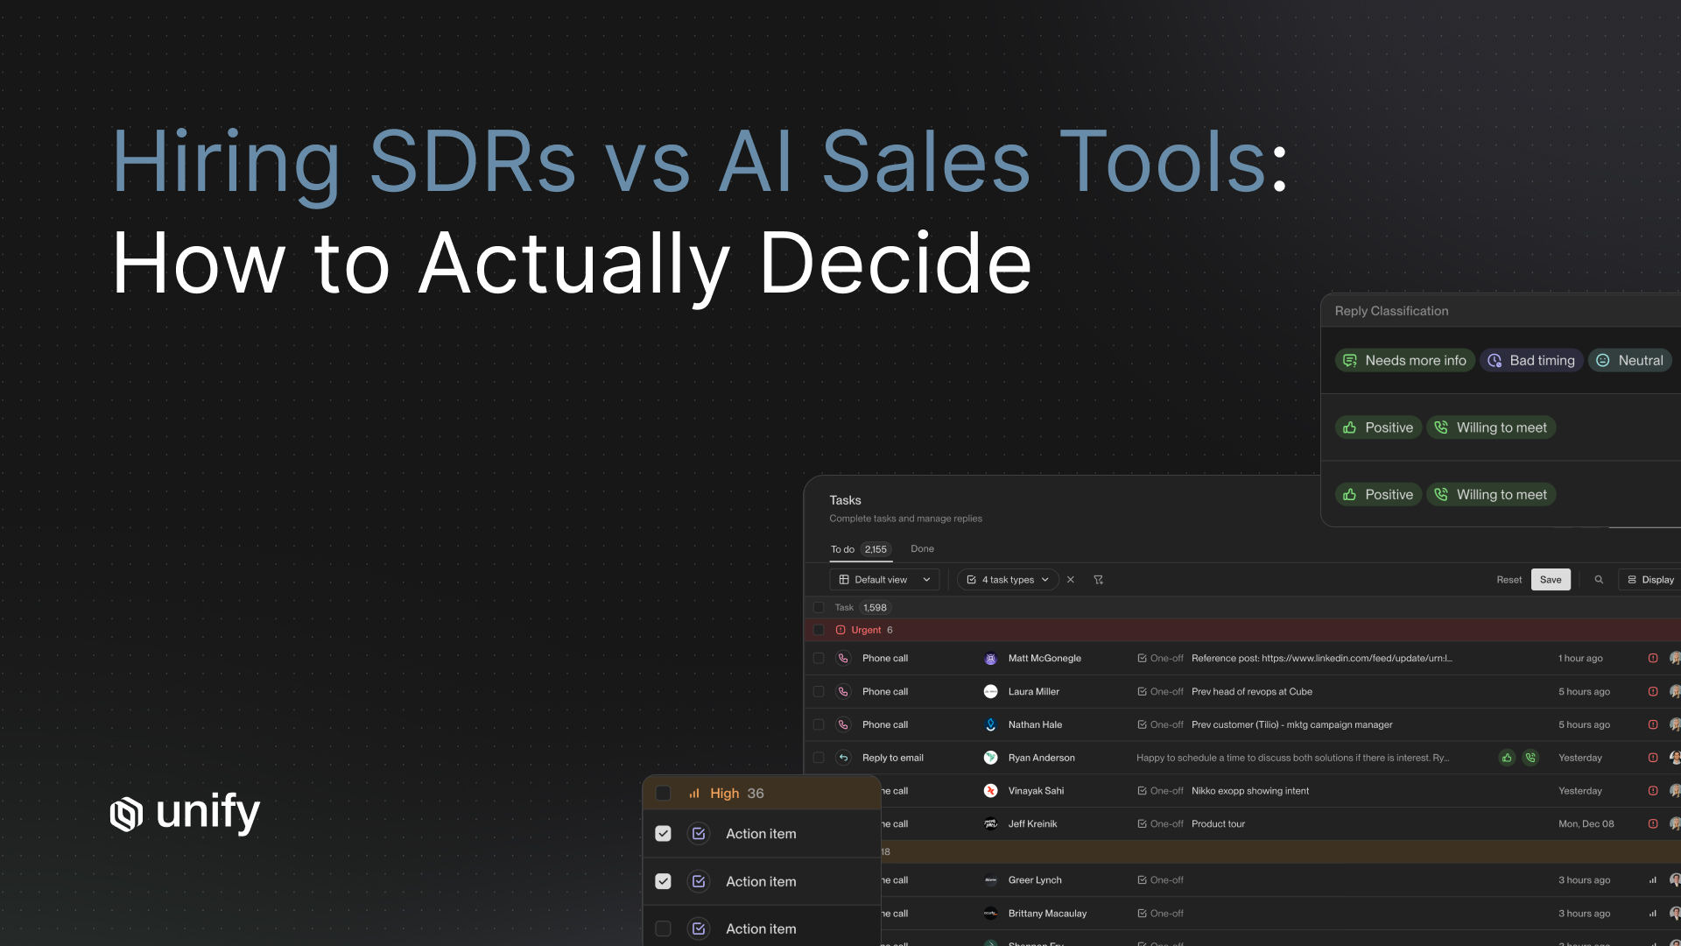Click Ryan Anderson's avatar icon
Screen dimensions: 1681x946
[x=991, y=759]
